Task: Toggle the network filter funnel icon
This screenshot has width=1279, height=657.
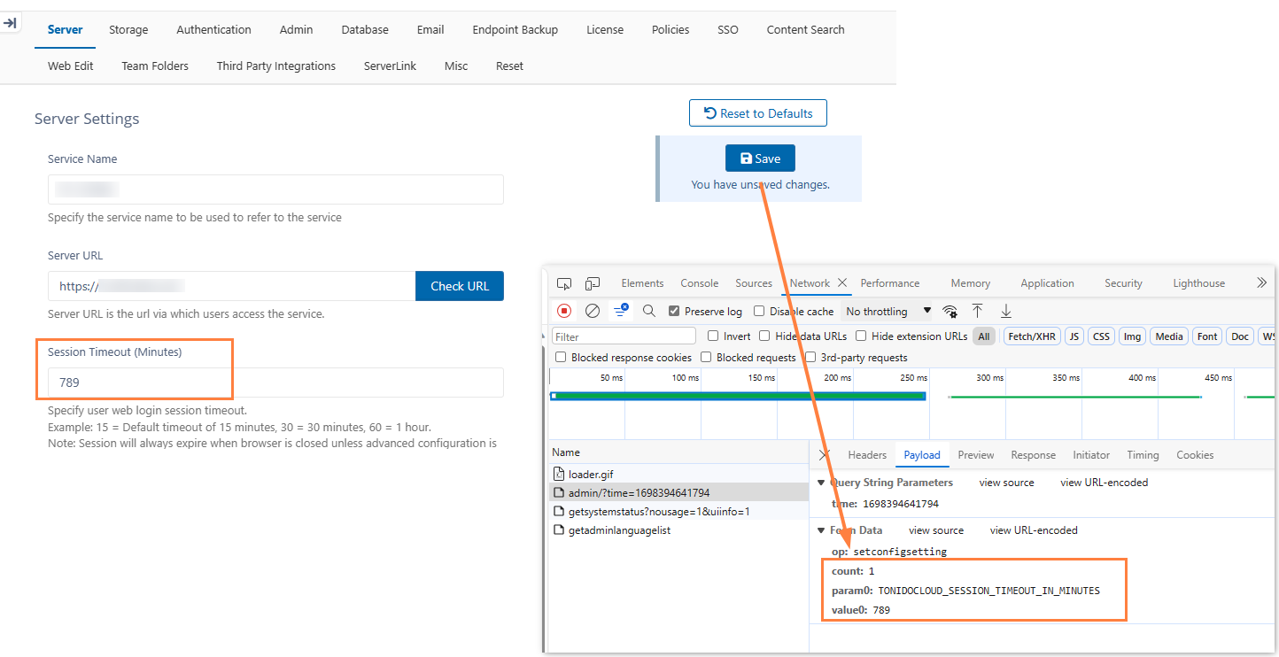Action: pos(621,311)
